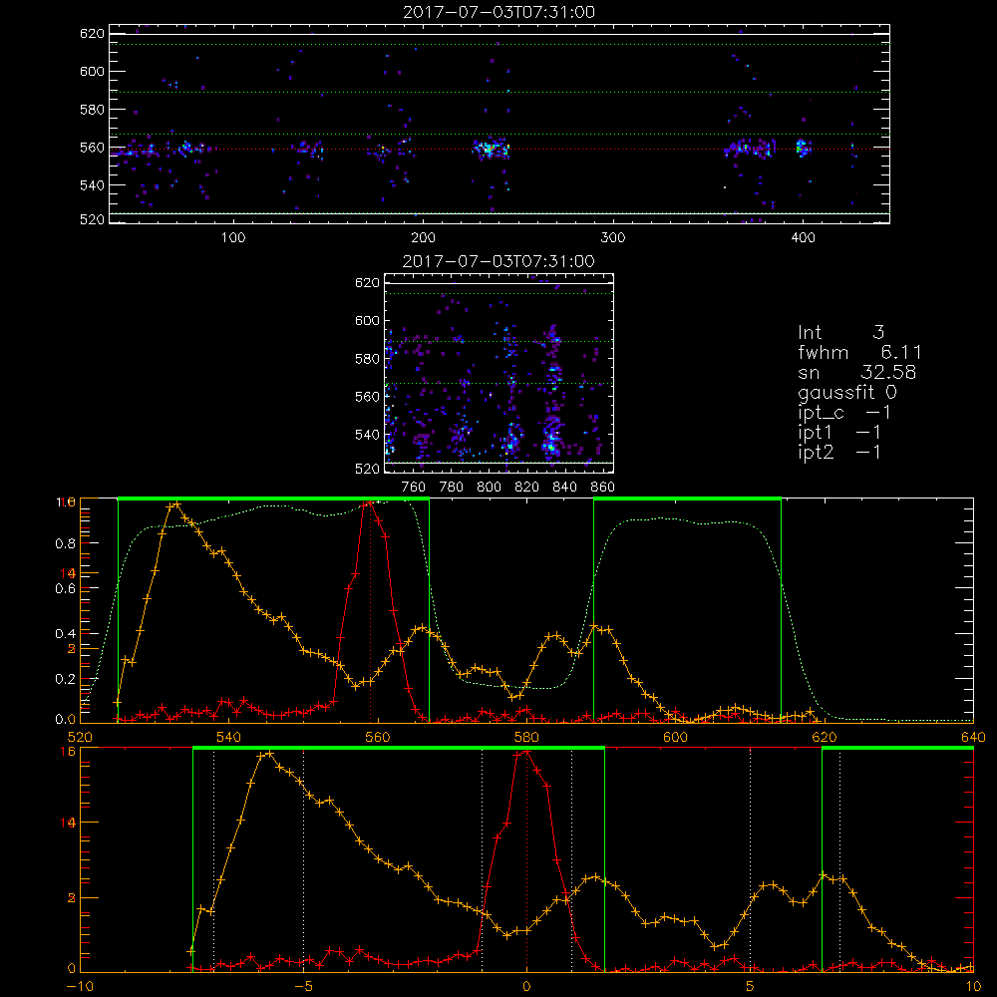Viewport: 997px width, 997px height.
Task: Click x-axis label 100 under the top image
Action: tap(233, 238)
